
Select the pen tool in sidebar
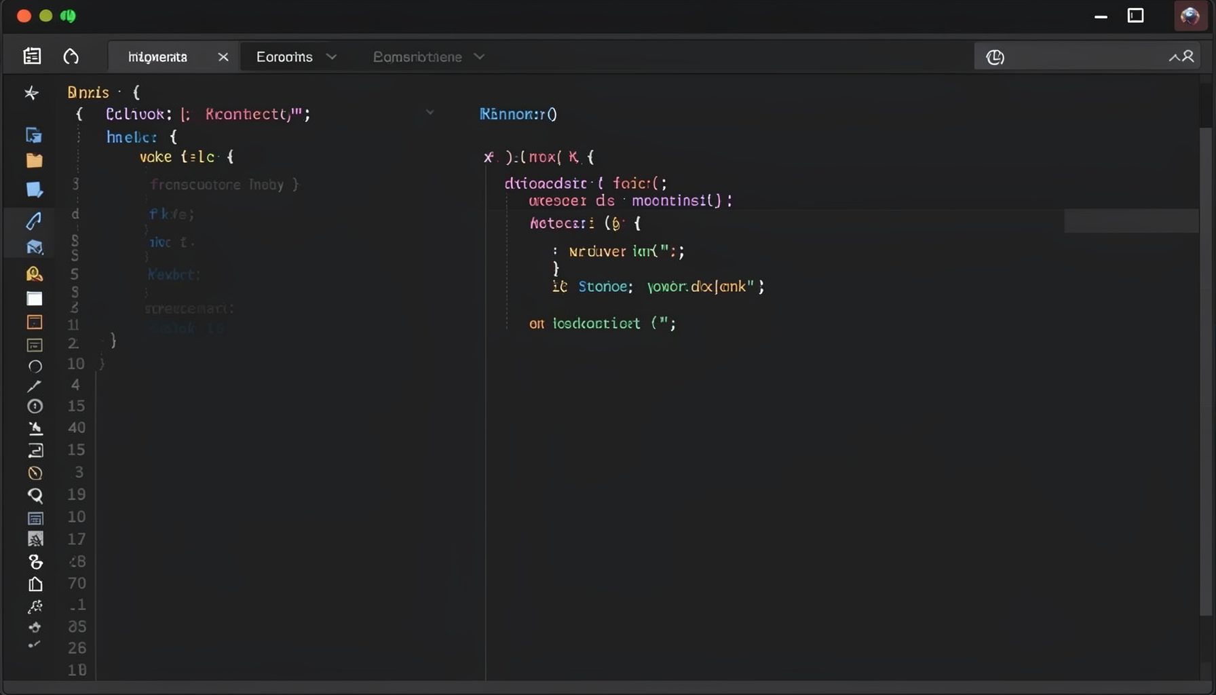coord(34,221)
